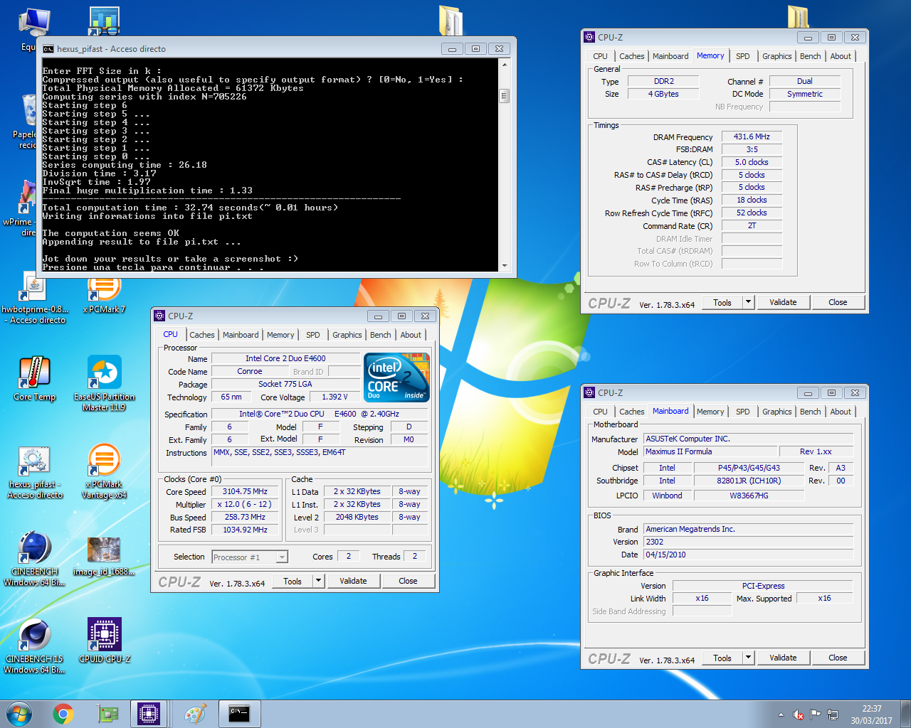This screenshot has height=728, width=911.
Task: Click Model field Maximus II Formula
Action: tap(710, 451)
